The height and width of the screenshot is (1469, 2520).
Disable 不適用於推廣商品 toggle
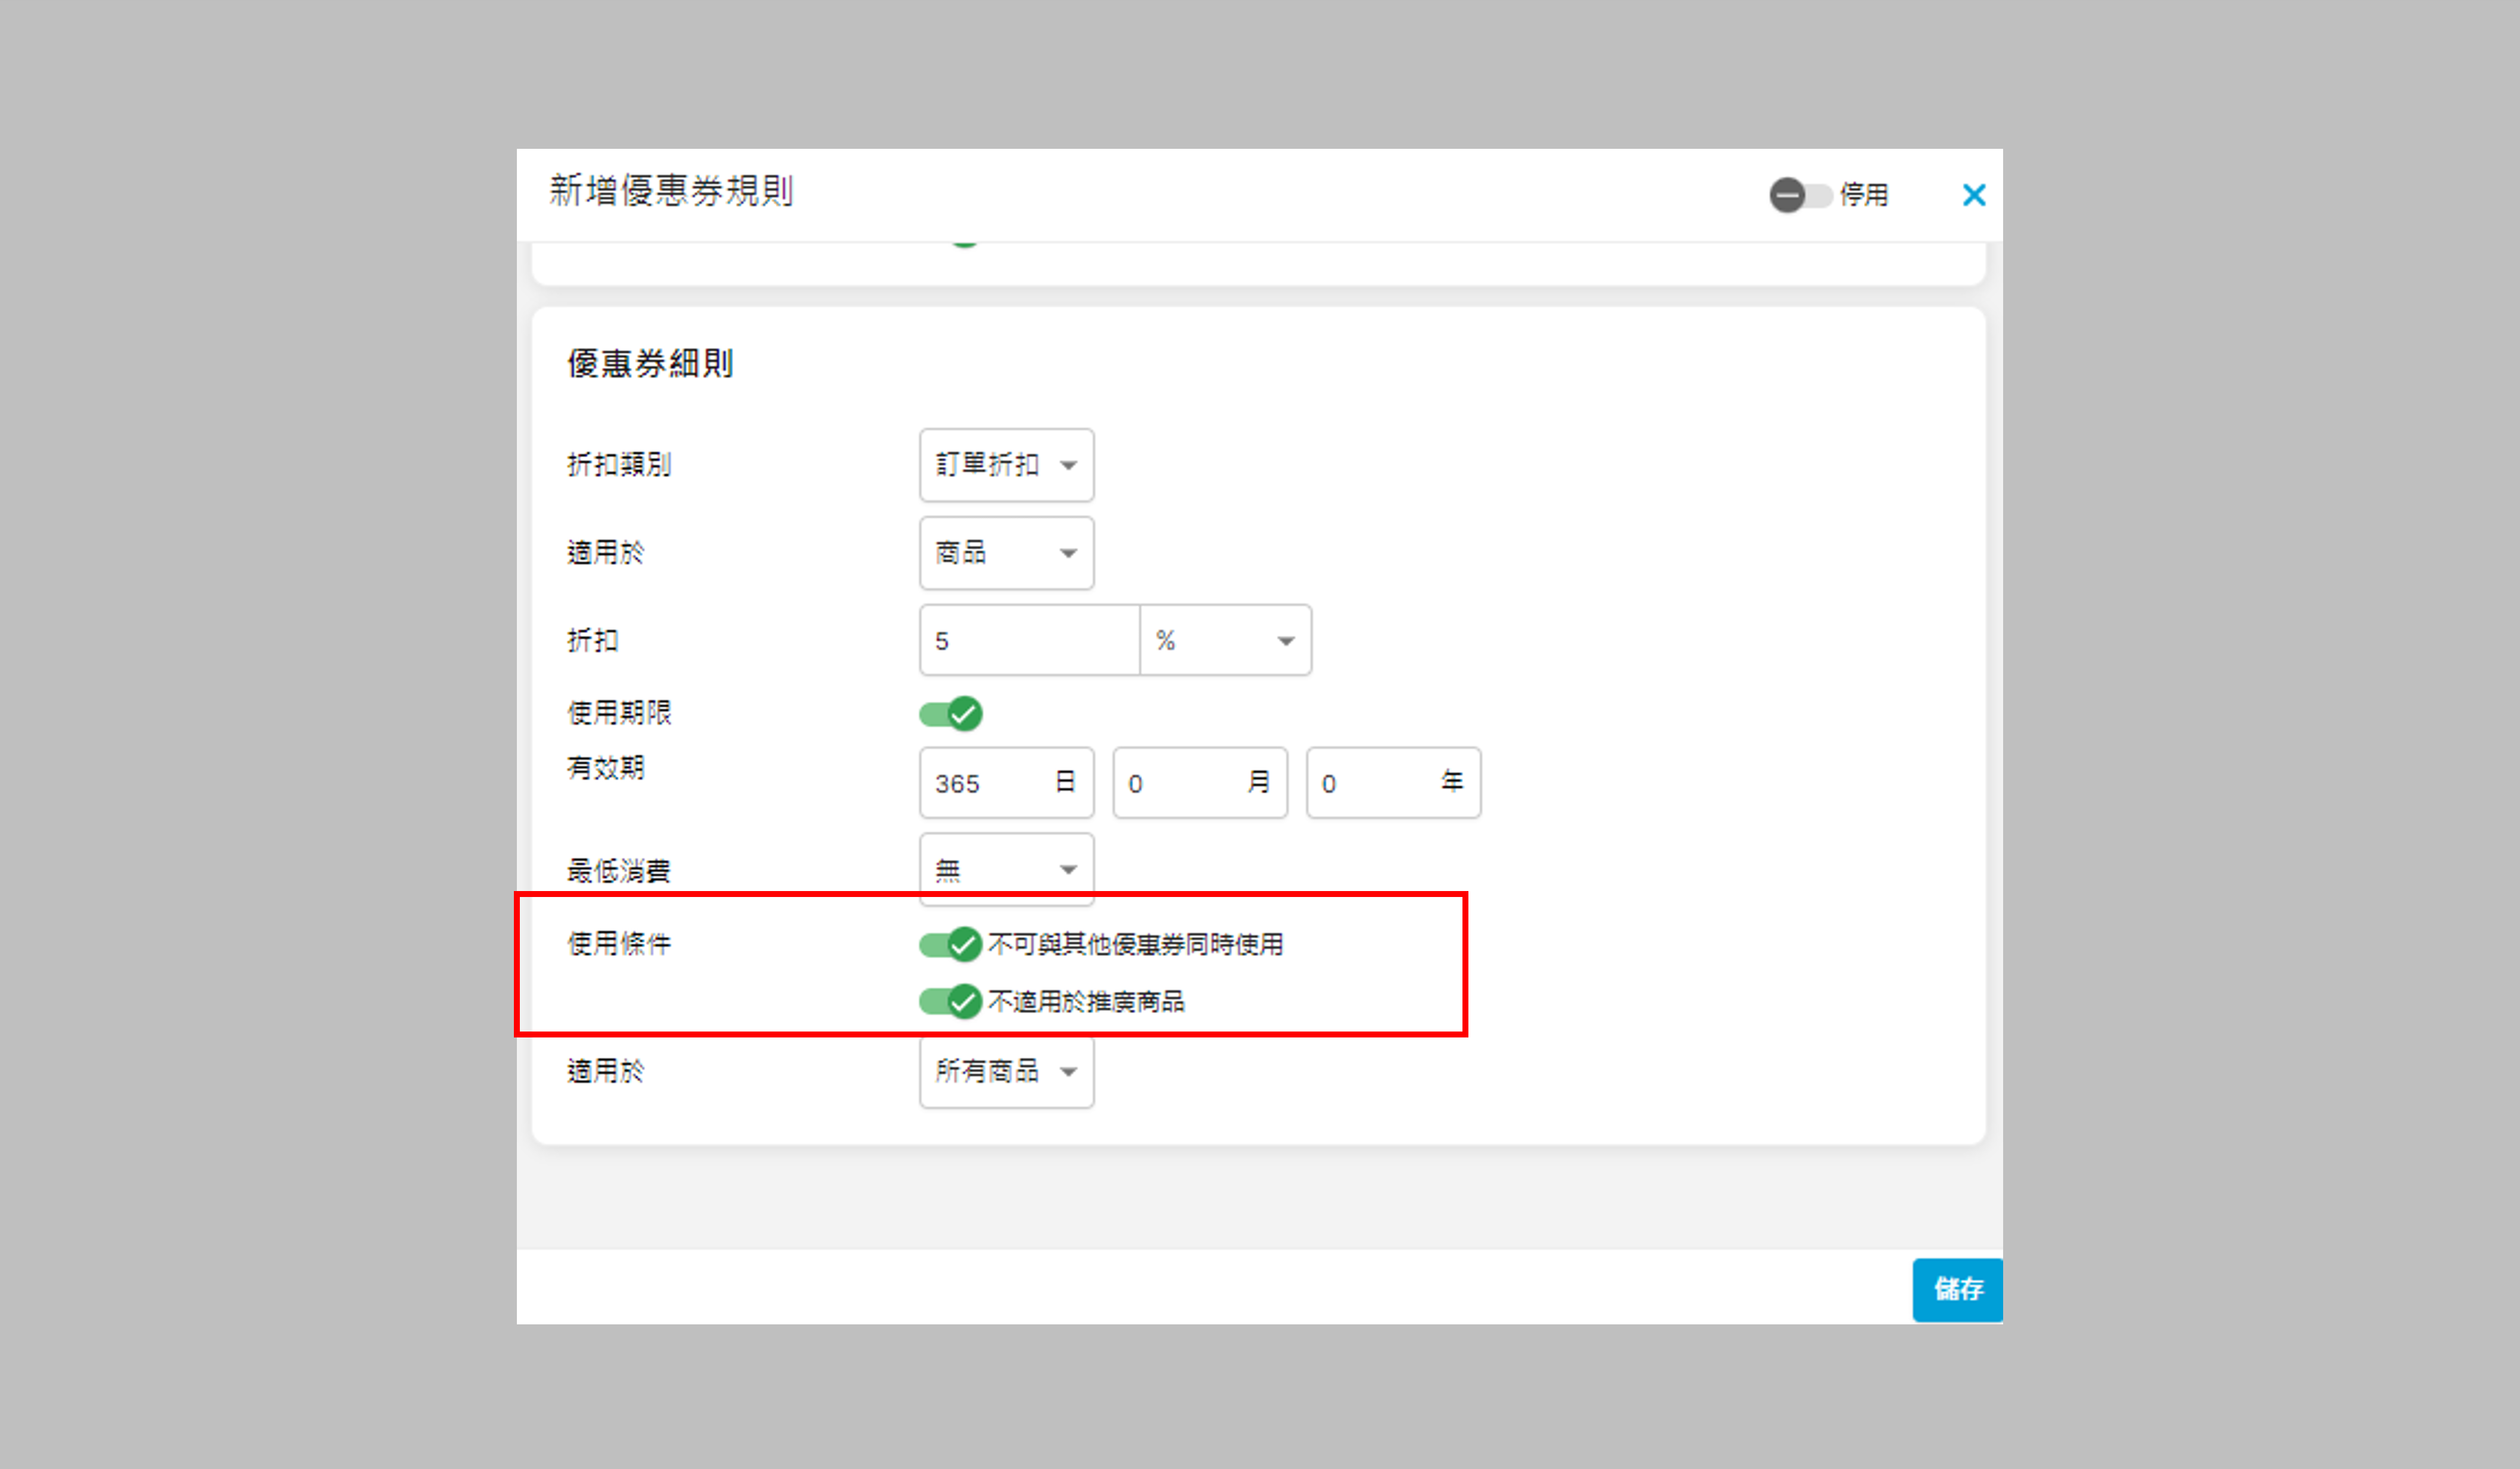coord(950,1001)
